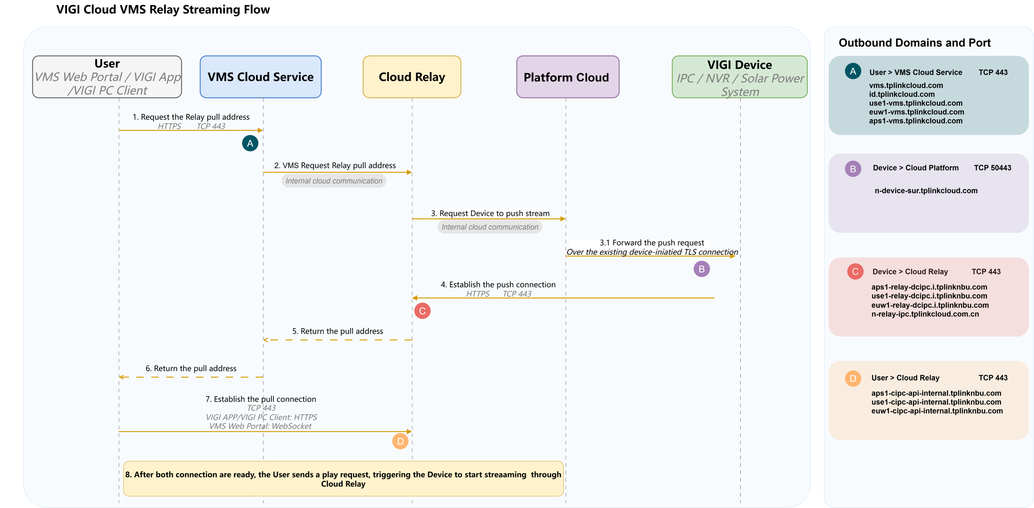The width and height of the screenshot is (1034, 508).
Task: Click TCP 50443 port label
Action: (992, 168)
